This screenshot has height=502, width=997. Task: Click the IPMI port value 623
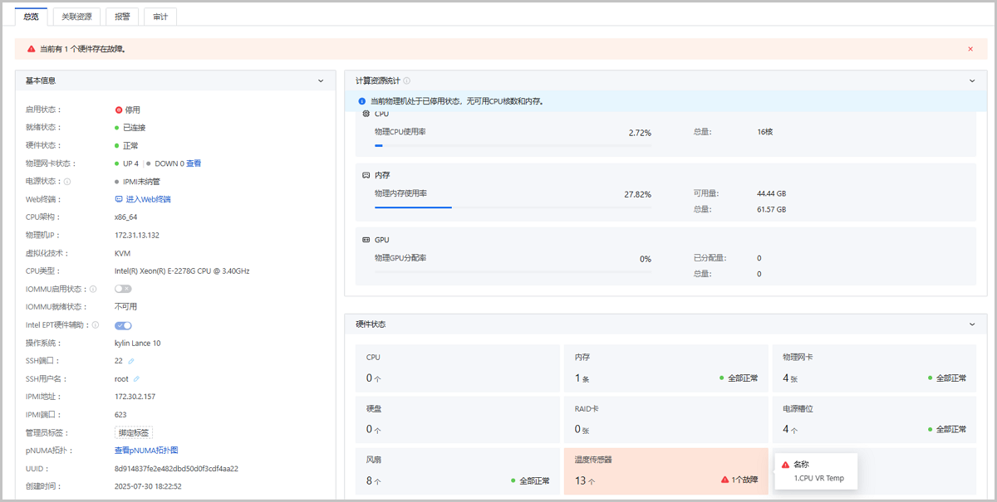[121, 415]
